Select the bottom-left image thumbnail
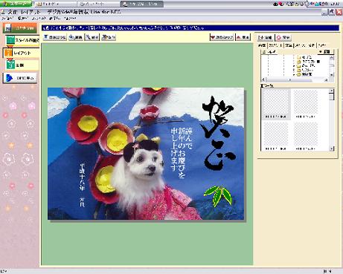This screenshot has width=343, height=274. 276,137
